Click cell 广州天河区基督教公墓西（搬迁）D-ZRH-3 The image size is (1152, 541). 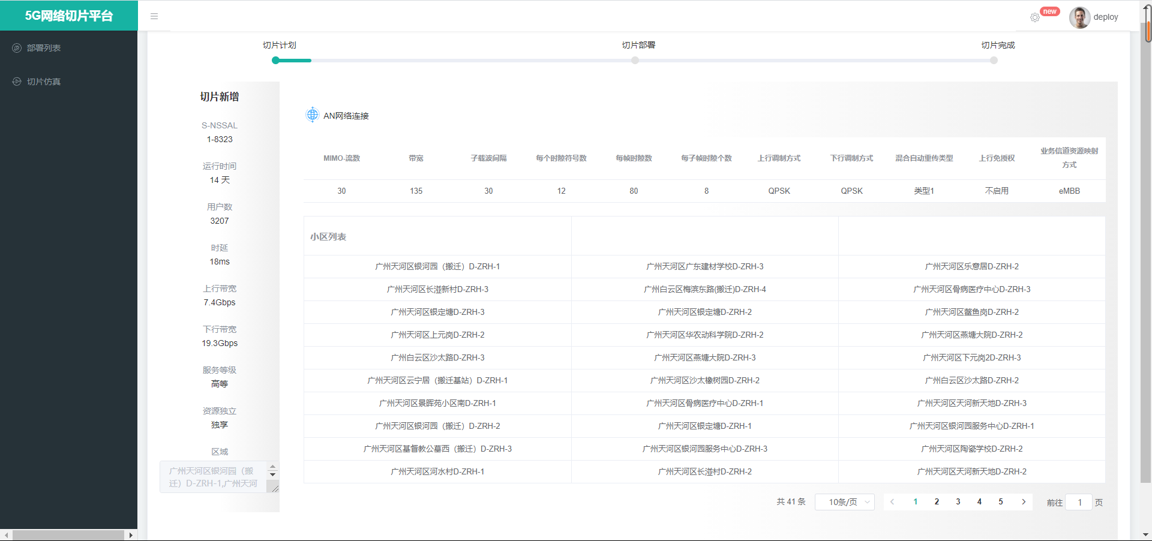click(437, 449)
